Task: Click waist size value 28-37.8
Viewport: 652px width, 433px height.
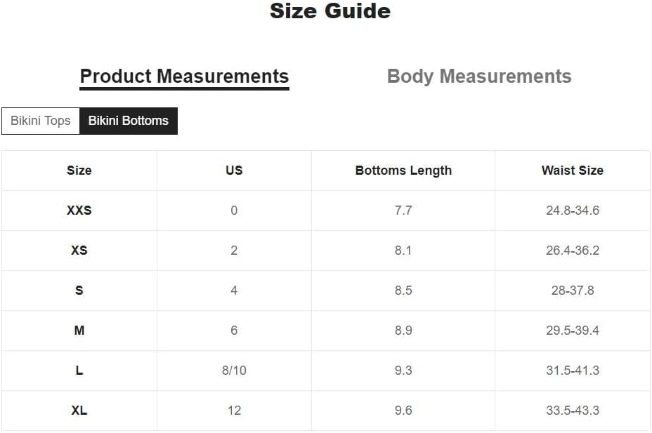Action: (573, 291)
